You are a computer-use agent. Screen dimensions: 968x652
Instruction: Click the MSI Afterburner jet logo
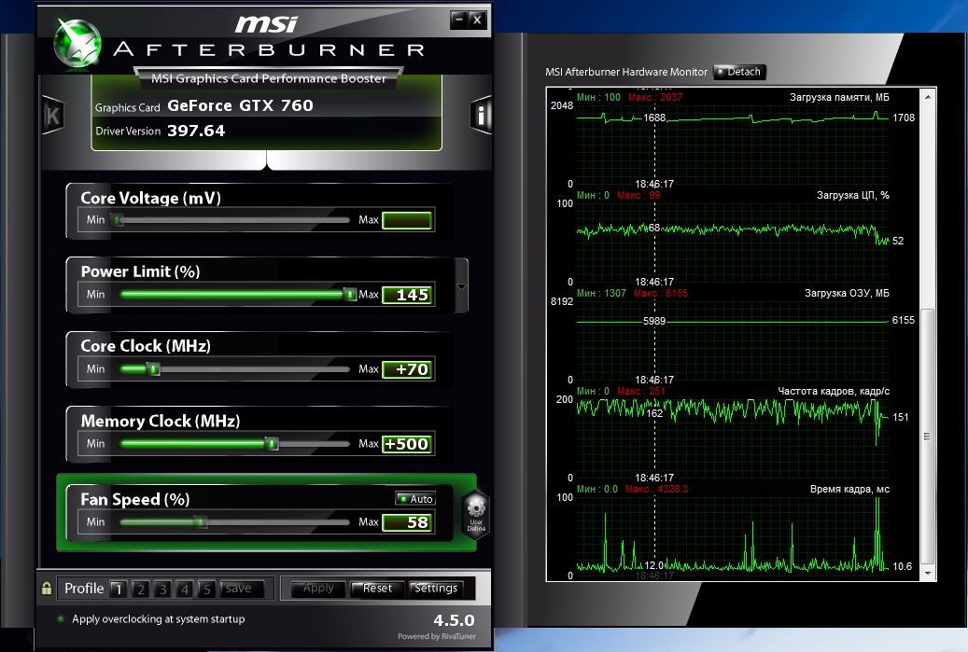77,43
